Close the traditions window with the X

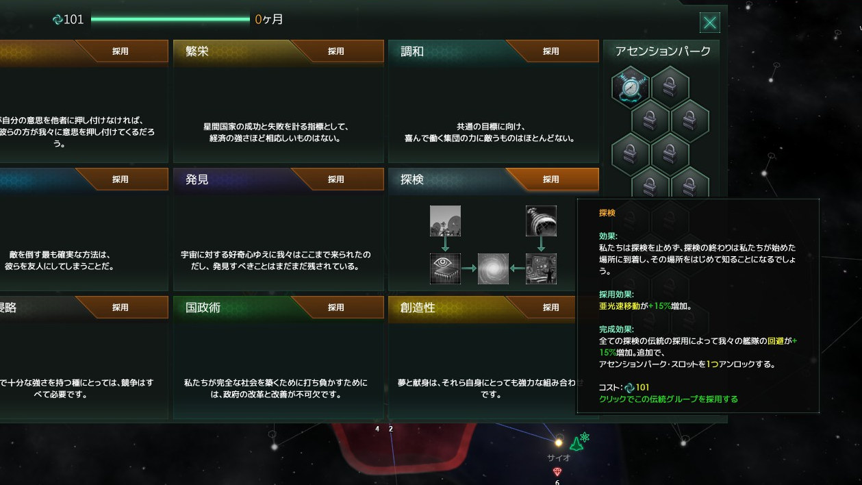(710, 23)
